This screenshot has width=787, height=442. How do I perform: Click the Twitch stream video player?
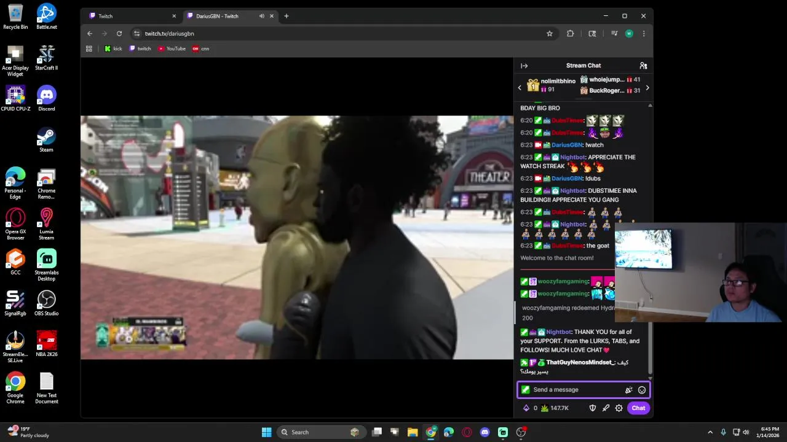[x=297, y=238]
